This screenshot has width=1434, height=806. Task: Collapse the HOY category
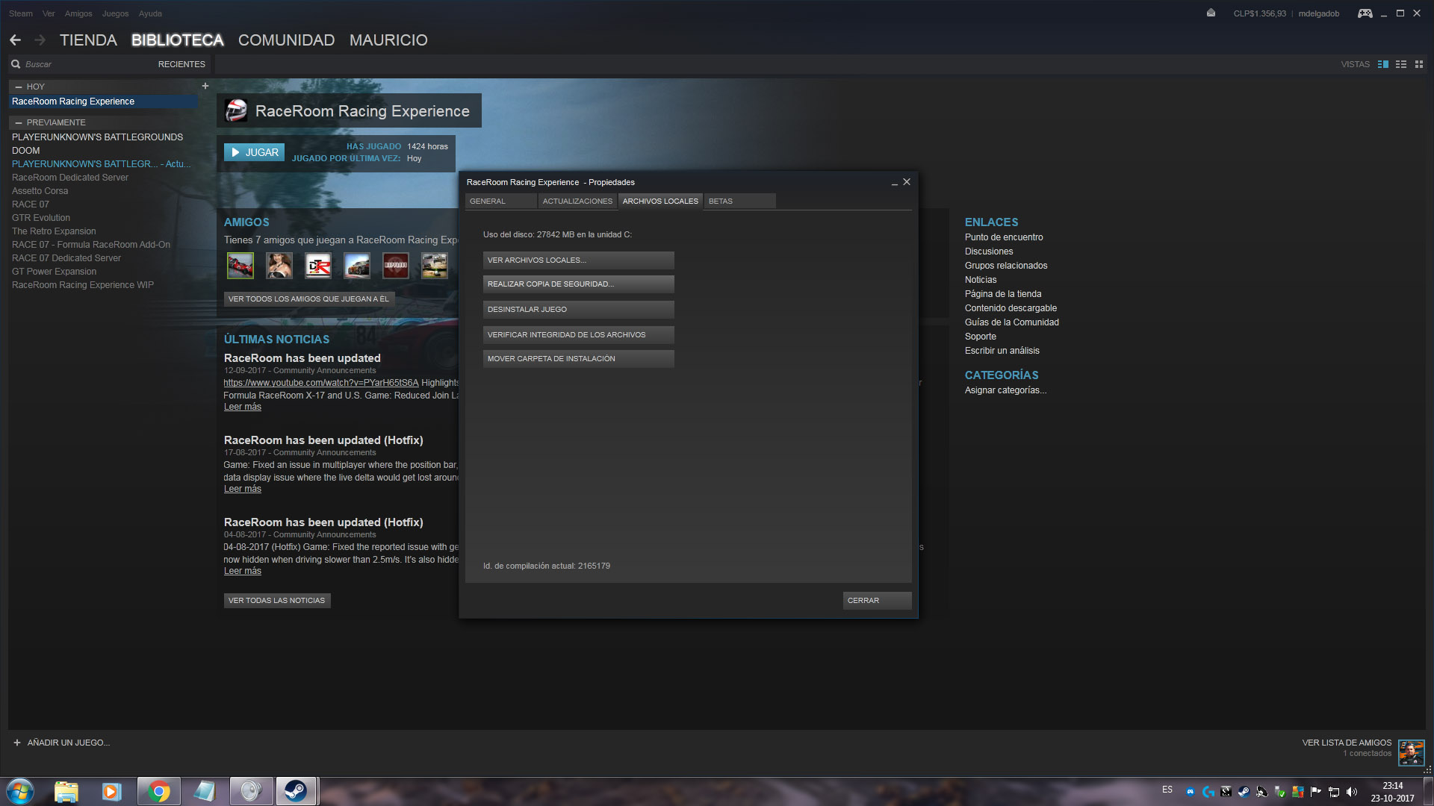(19, 87)
